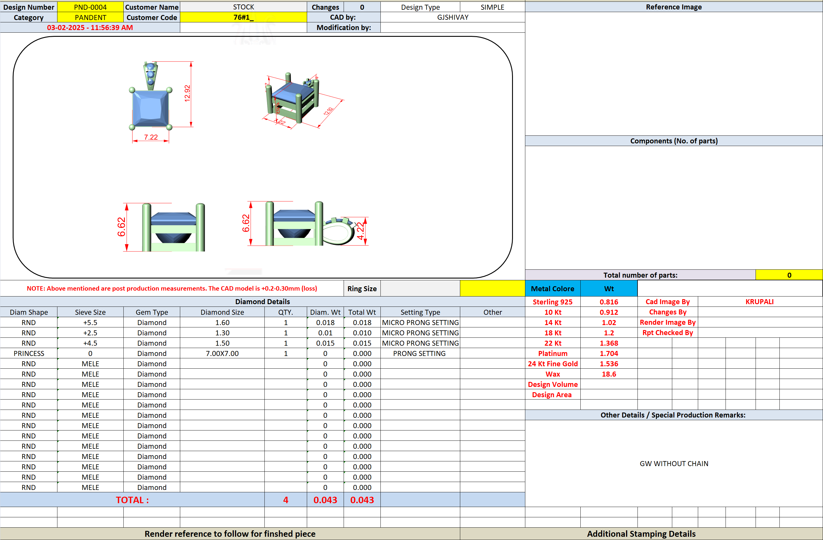823x540 pixels.
Task: Click the Rpt Checked By label
Action: (x=668, y=333)
